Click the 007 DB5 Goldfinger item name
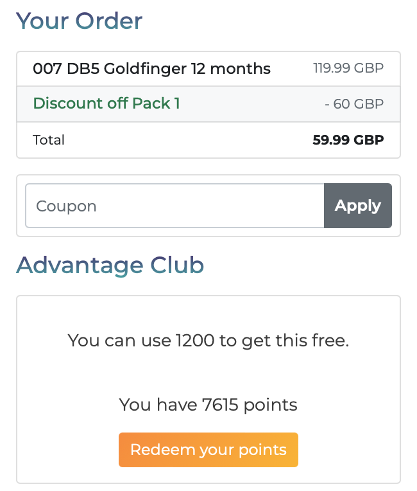Viewport: 417px width, 491px height. pyautogui.click(x=151, y=69)
